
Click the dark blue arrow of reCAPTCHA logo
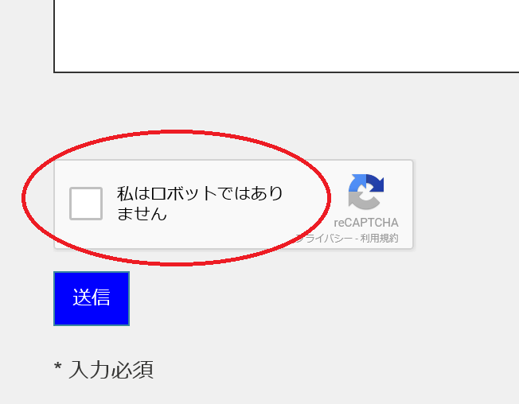(375, 183)
